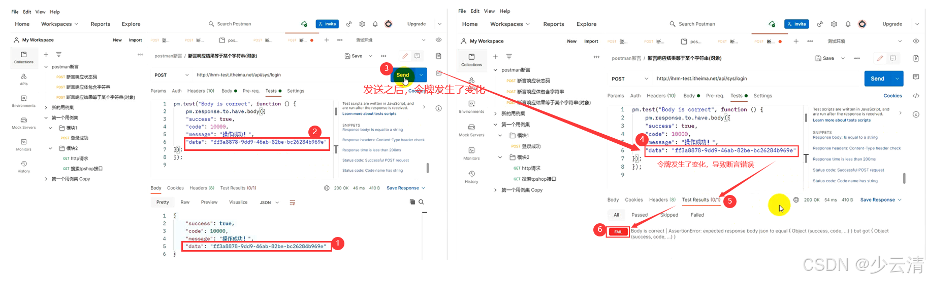Select the Skipped filter in test results

[x=669, y=215]
